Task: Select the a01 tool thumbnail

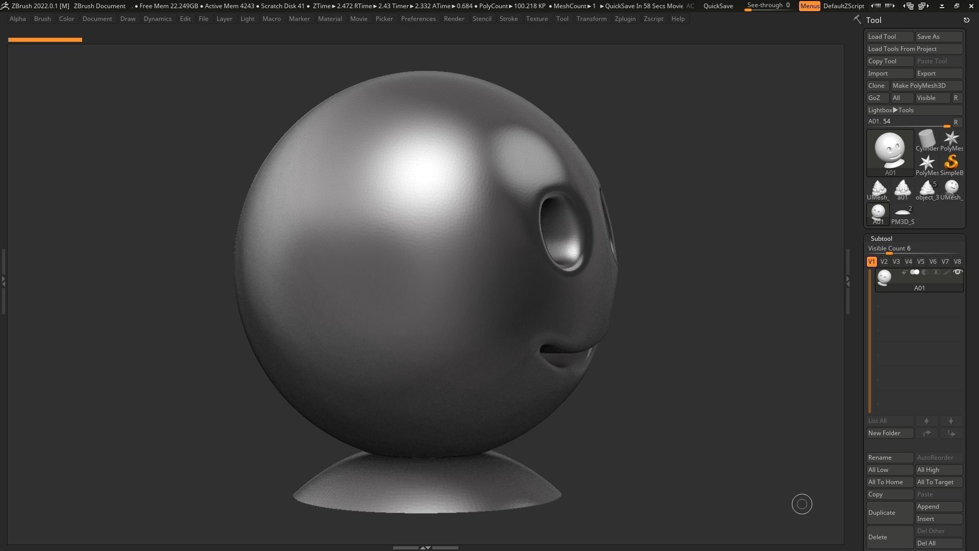Action: [x=902, y=189]
